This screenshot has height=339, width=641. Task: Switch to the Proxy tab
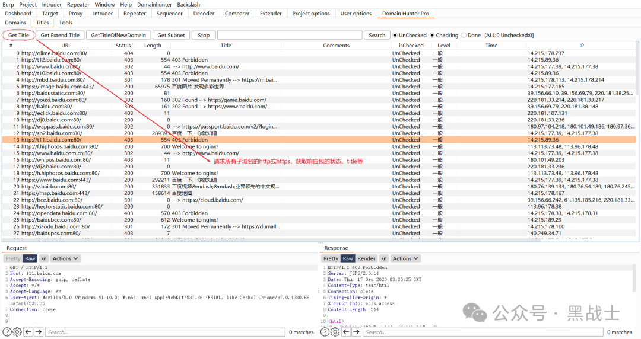75,14
